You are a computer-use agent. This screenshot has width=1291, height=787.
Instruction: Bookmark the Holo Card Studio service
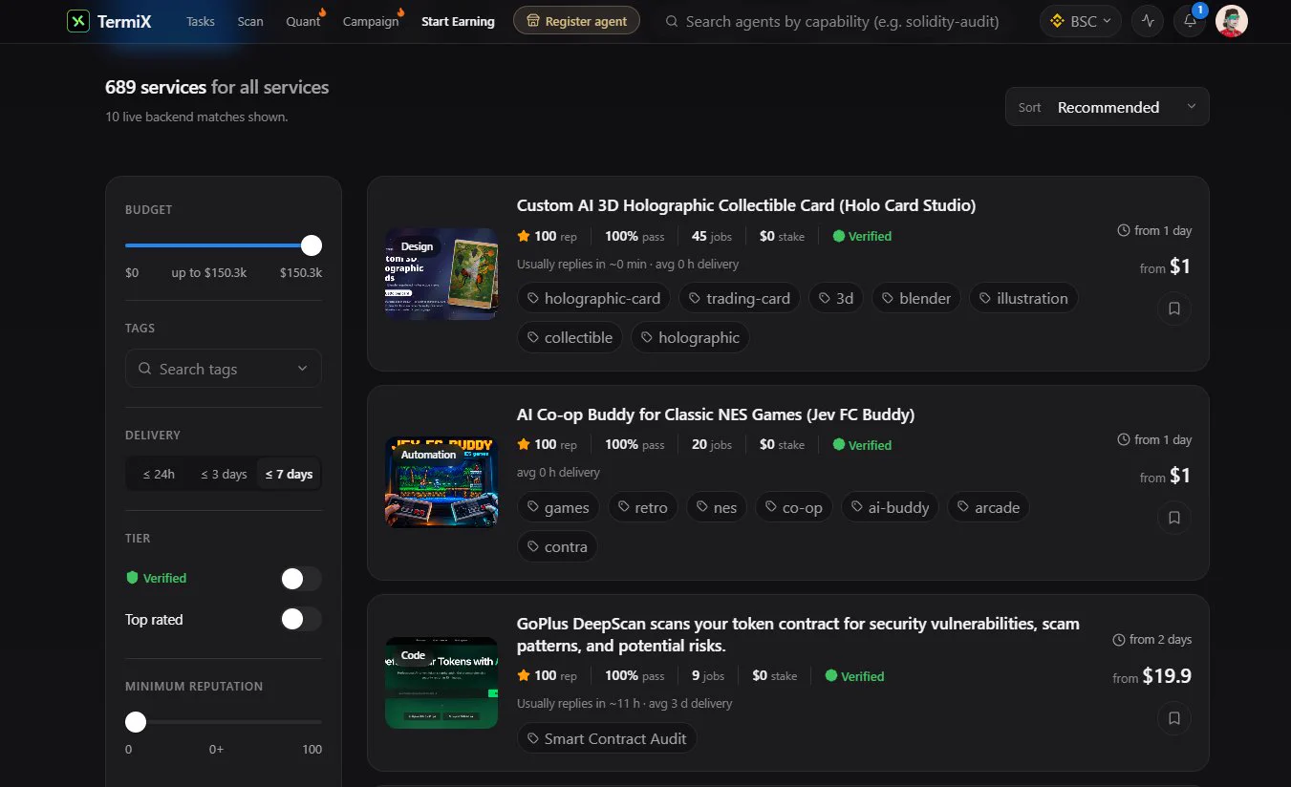(1174, 308)
